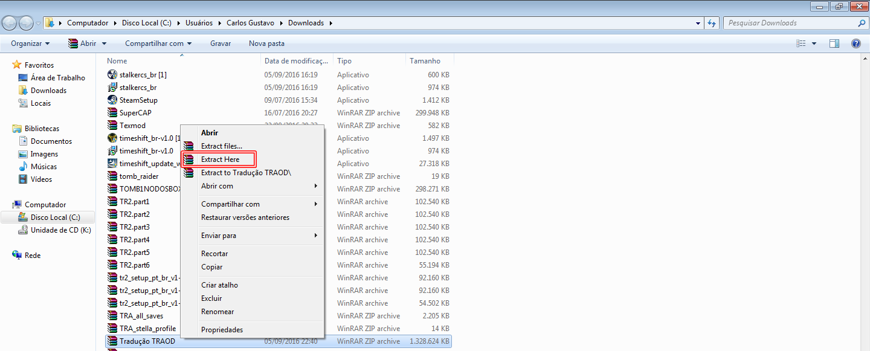Click the Forward navigation arrow button
This screenshot has height=351, width=870.
(26, 23)
